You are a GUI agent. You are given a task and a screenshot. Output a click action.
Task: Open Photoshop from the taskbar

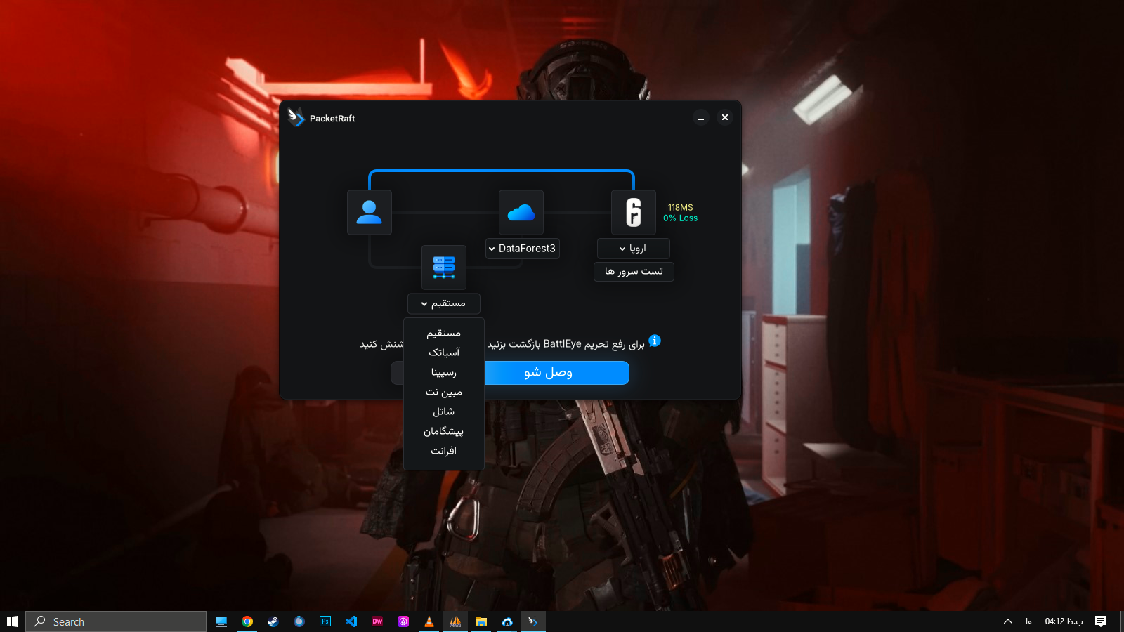pyautogui.click(x=325, y=621)
